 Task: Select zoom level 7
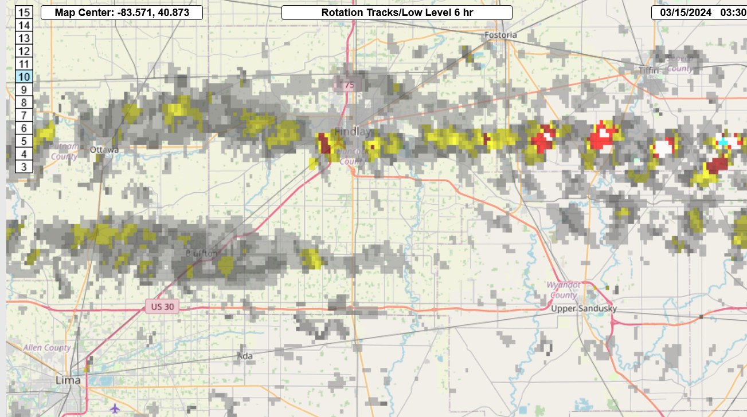point(24,116)
